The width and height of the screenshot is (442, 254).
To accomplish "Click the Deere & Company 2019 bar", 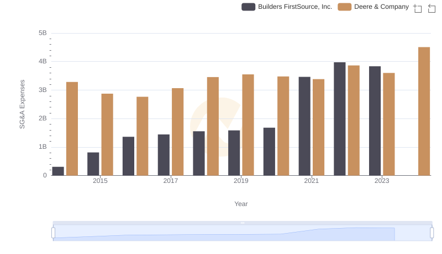I will tap(248, 125).
